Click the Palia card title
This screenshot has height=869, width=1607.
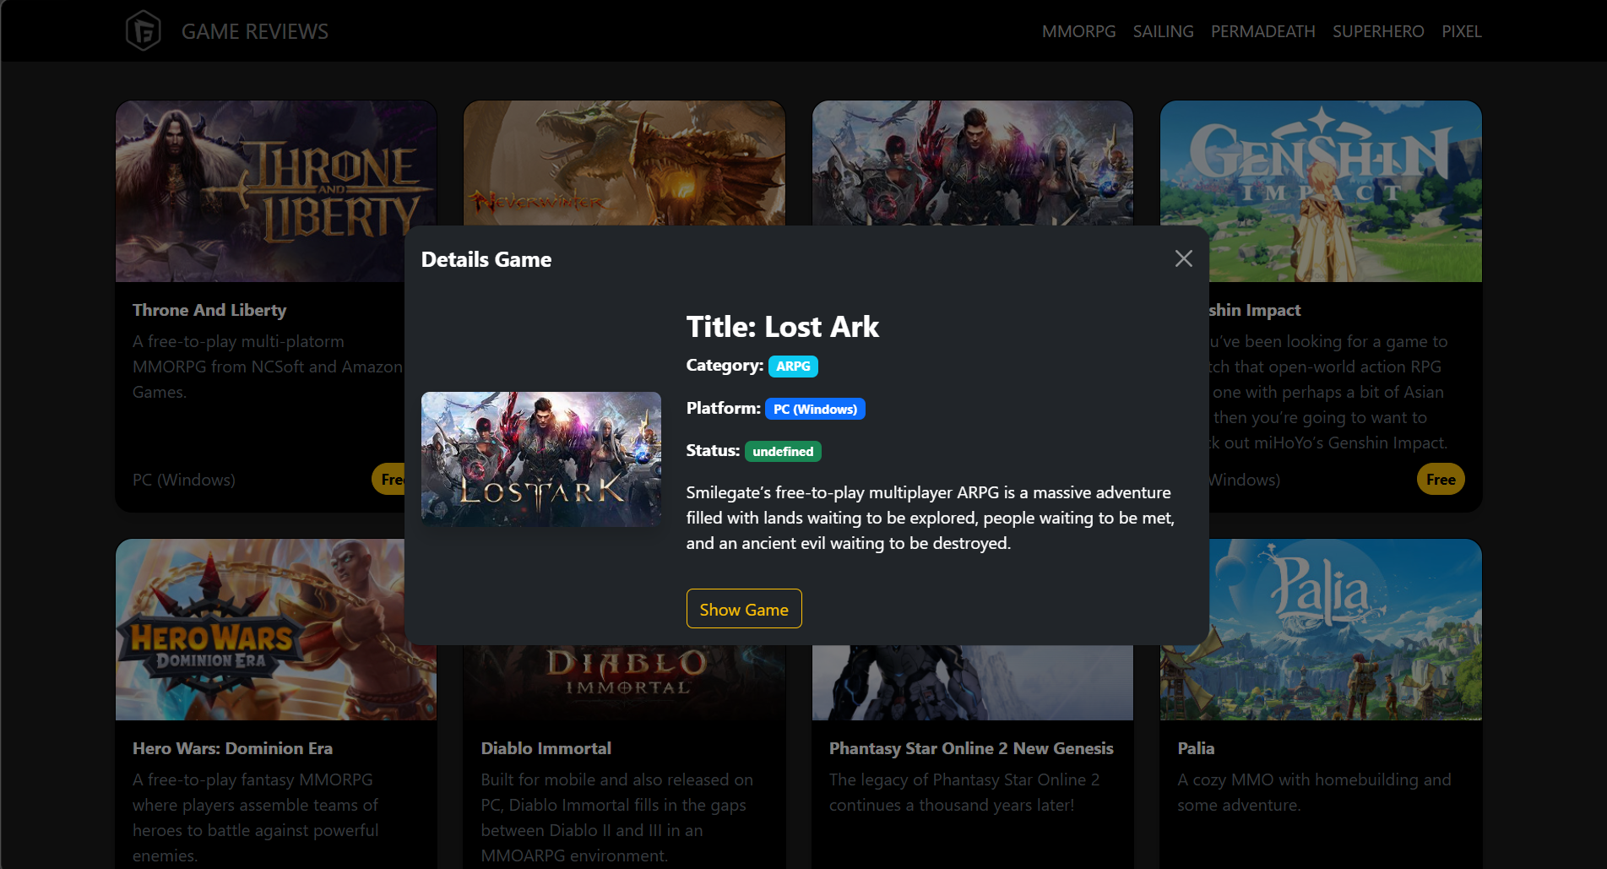click(1196, 748)
